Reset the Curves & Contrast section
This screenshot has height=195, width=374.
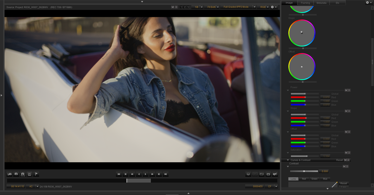point(339,160)
